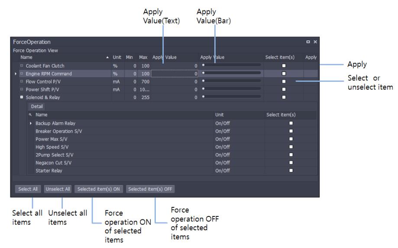Click Selected item(s) OFF button
This screenshot has height=248, width=398.
pyautogui.click(x=150, y=189)
